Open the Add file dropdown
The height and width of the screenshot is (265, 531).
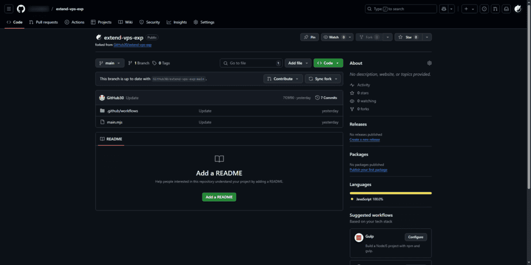[298, 63]
